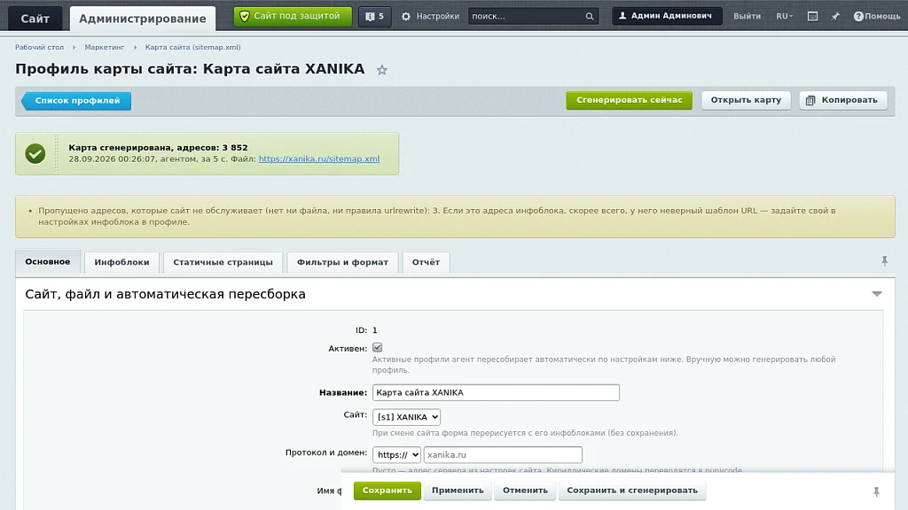The height and width of the screenshot is (510, 908).
Task: Open the site selector [s1] XANIKA
Action: tap(406, 417)
